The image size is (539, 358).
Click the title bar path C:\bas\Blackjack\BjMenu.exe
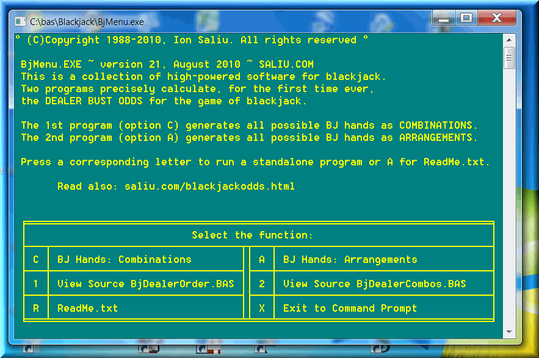[87, 21]
